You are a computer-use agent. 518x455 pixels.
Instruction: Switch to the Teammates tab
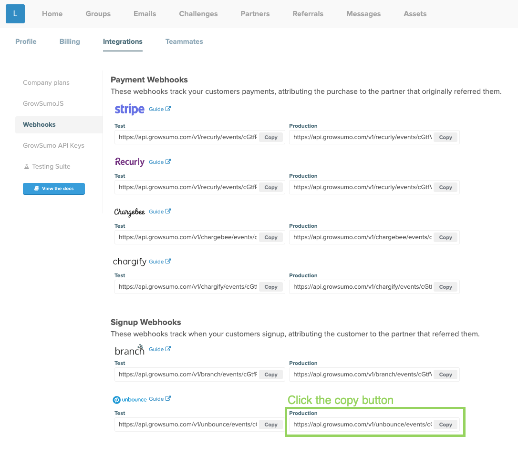pyautogui.click(x=184, y=41)
